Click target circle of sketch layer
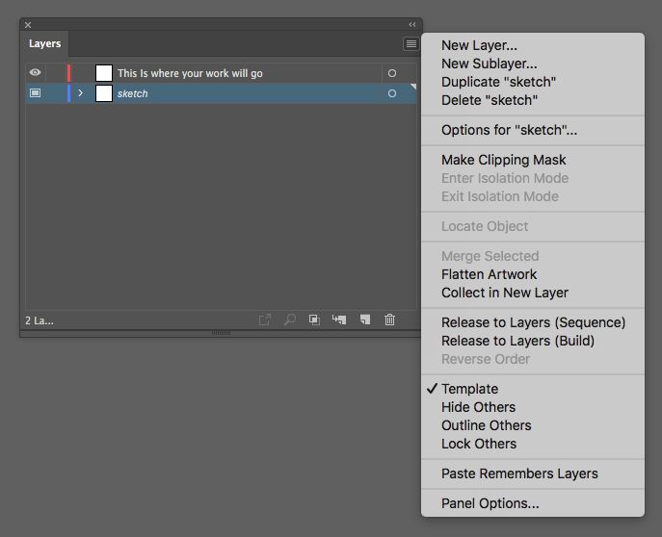The height and width of the screenshot is (537, 662). pos(392,93)
